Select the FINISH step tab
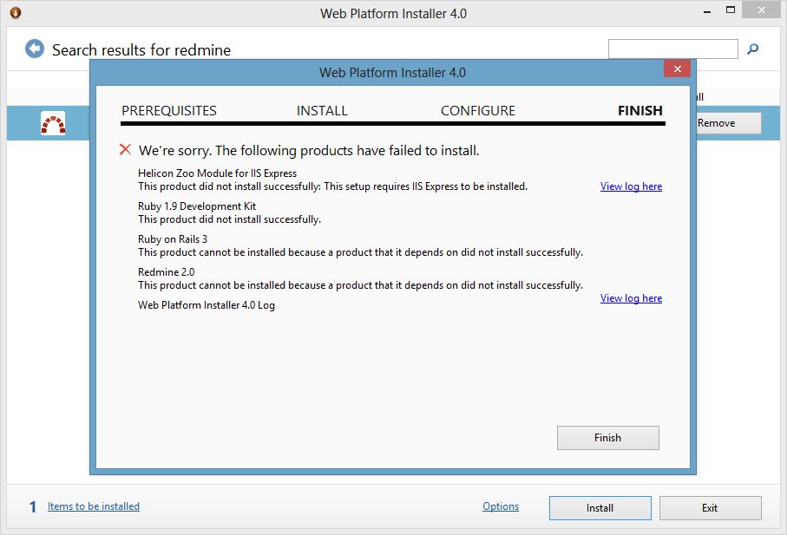The width and height of the screenshot is (787, 535). pyautogui.click(x=640, y=111)
